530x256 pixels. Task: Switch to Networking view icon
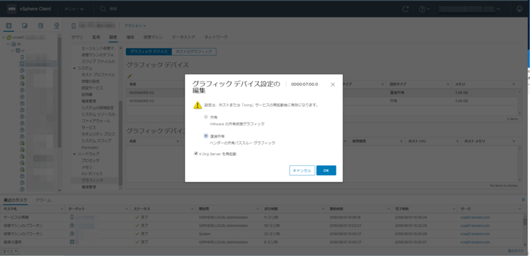click(56, 26)
